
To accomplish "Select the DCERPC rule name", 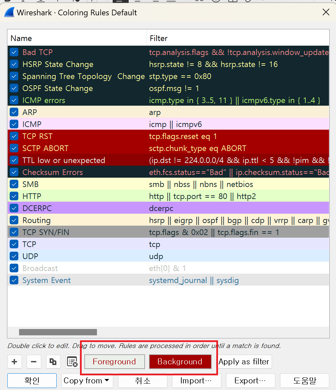I will pyautogui.click(x=37, y=208).
